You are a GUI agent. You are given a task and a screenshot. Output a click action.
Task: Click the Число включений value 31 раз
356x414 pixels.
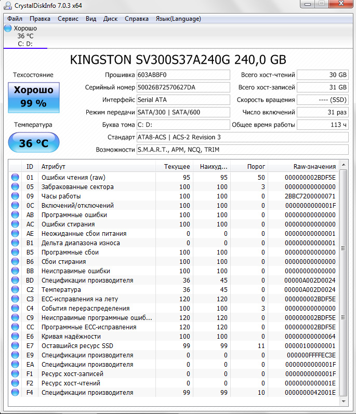coord(323,112)
